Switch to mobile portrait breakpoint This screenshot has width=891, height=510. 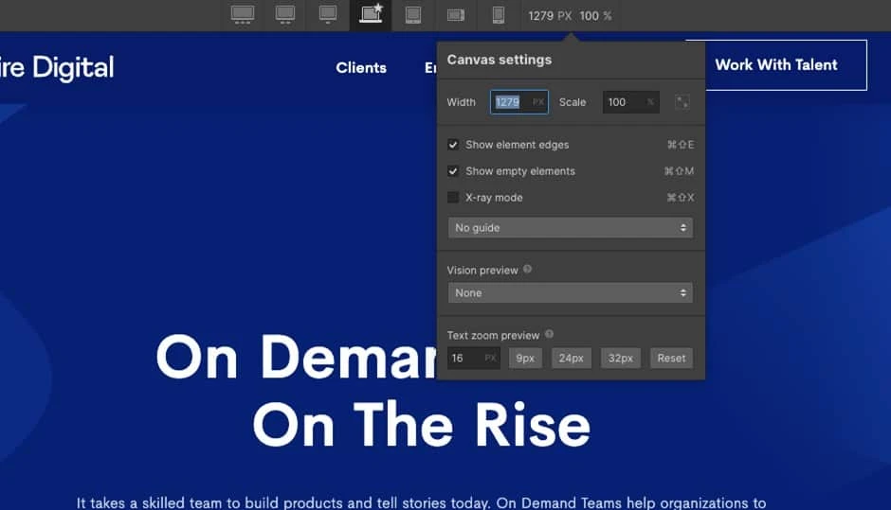click(x=498, y=15)
